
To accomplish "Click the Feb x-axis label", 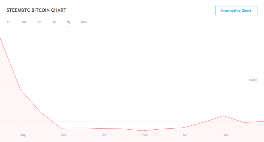I will pos(145,135).
